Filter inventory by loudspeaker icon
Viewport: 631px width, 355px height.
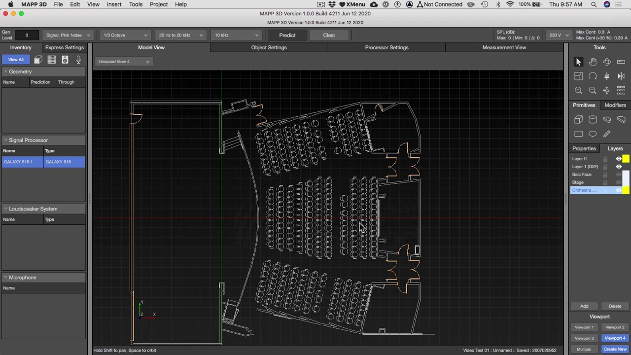[65, 60]
